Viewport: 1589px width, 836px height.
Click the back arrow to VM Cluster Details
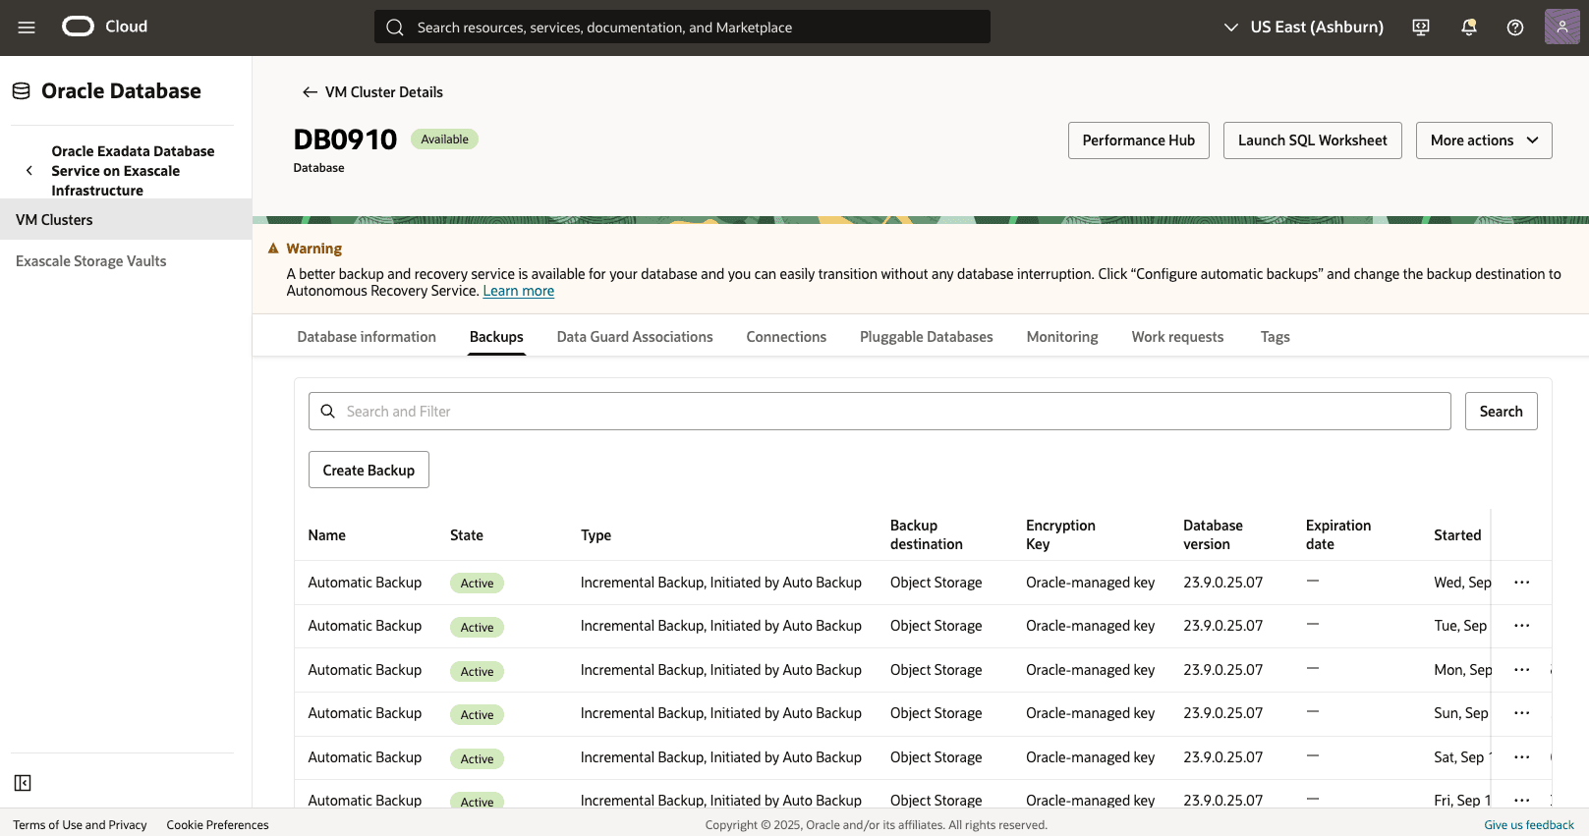coord(310,92)
